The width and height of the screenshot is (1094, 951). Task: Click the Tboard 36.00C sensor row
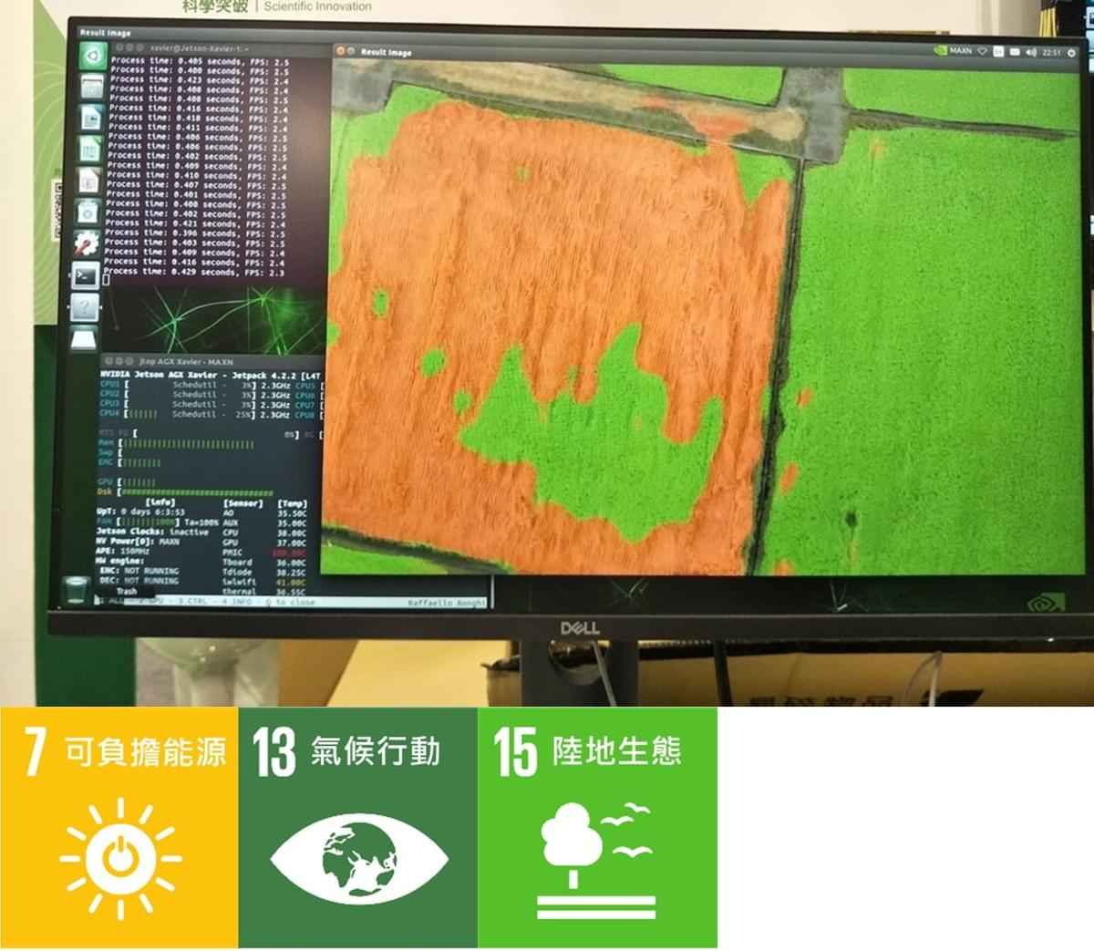click(264, 563)
